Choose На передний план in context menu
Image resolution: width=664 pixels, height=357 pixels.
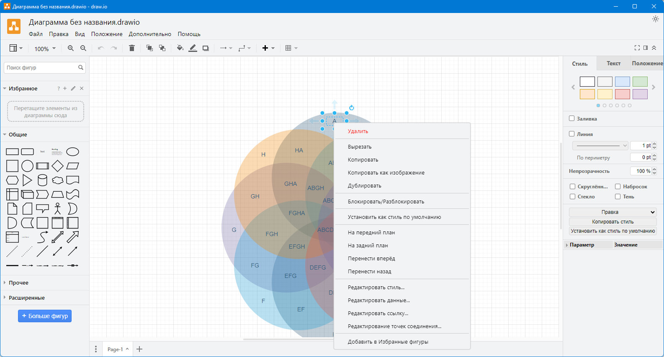(x=402, y=232)
